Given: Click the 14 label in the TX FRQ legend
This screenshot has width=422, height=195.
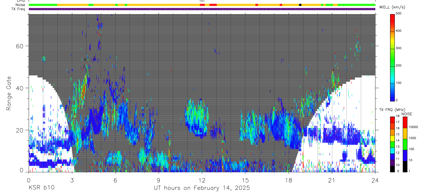Looking at the screenshot, I should tap(398, 141).
